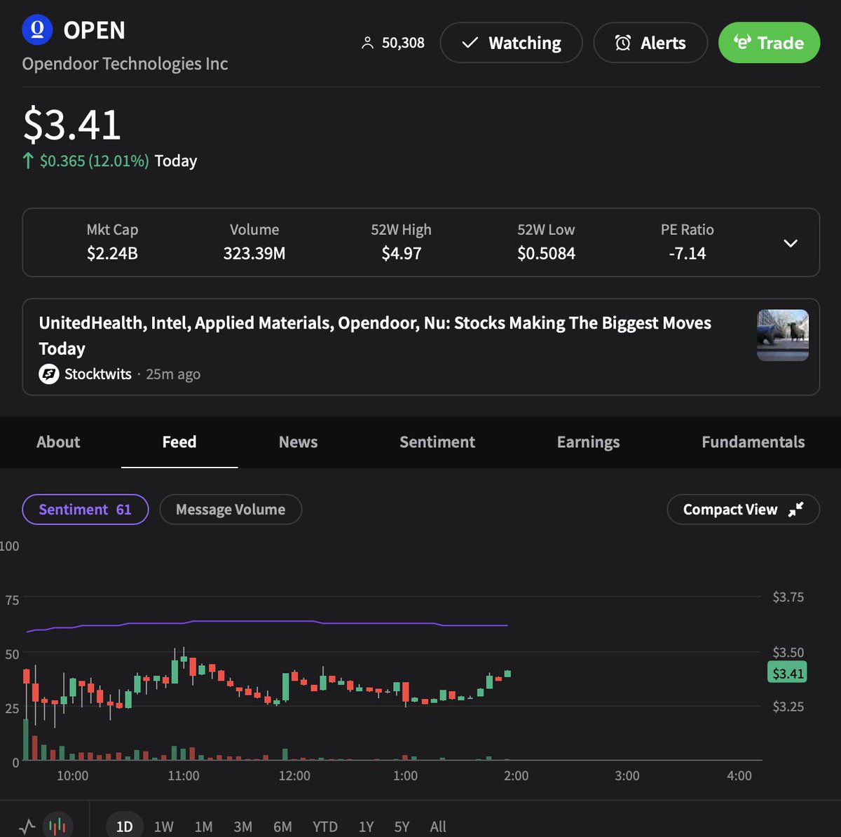Expand the key stats panel chevron
The image size is (841, 837).
click(x=791, y=243)
